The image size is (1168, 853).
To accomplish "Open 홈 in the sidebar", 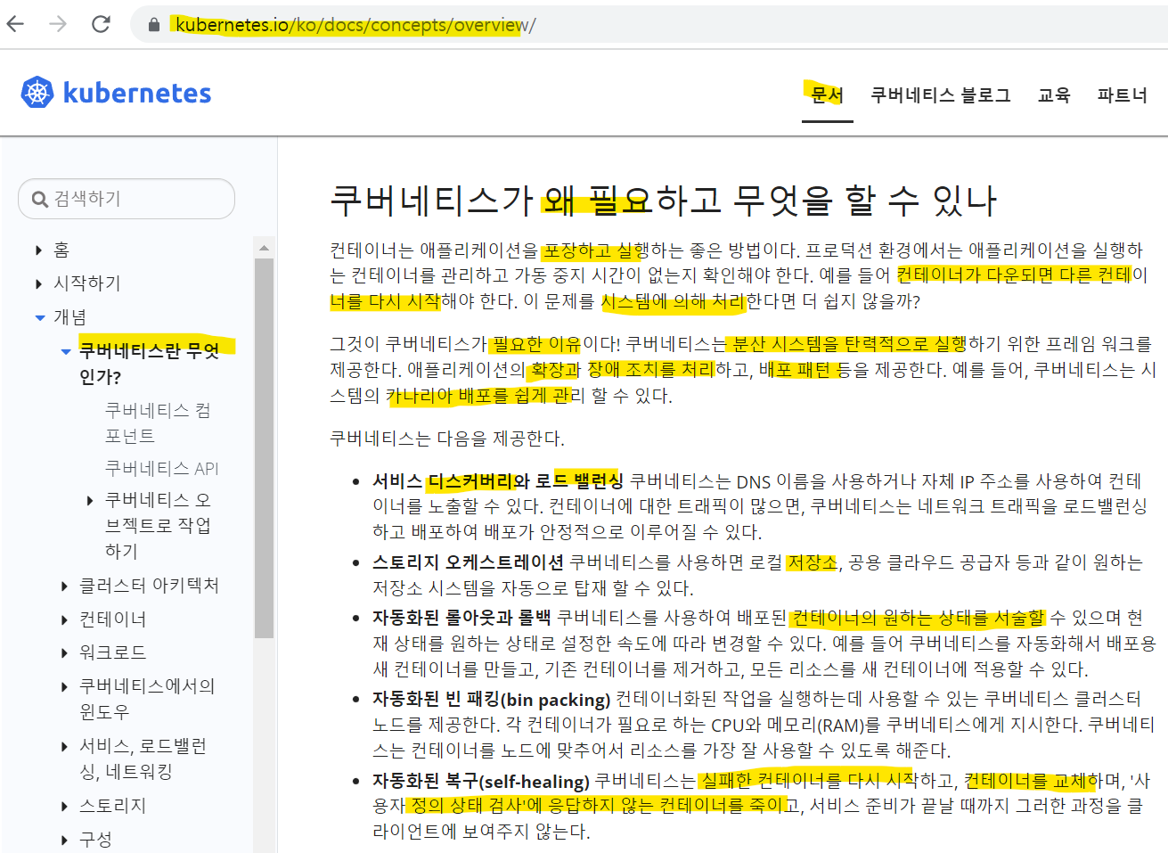I will (61, 250).
